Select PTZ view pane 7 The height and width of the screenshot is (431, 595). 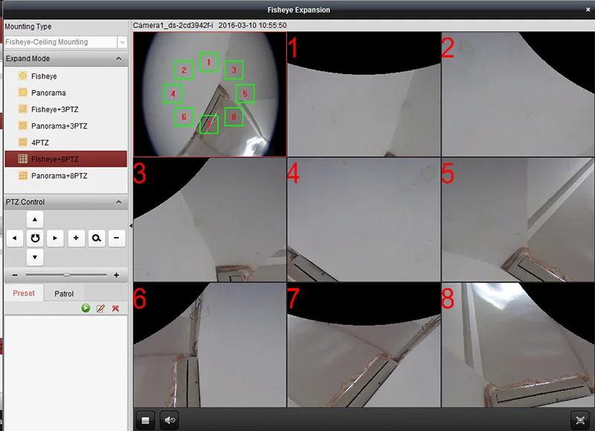tap(364, 345)
